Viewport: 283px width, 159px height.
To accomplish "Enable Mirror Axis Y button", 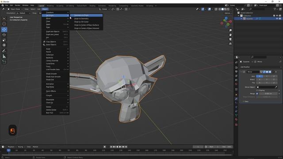I will pyautogui.click(x=267, y=76).
